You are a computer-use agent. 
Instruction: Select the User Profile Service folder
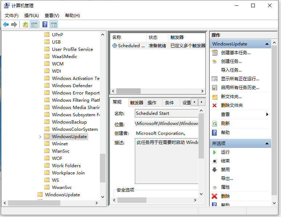click(72, 49)
